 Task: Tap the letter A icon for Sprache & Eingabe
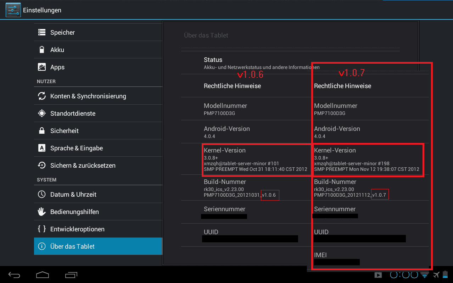(x=42, y=148)
